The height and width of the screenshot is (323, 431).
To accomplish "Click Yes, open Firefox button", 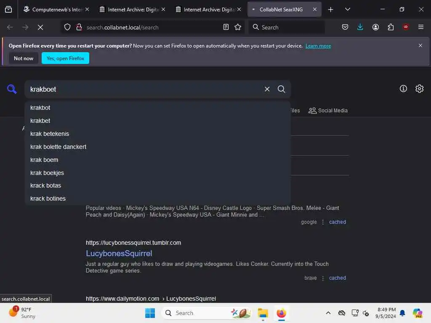I will tap(65, 58).
